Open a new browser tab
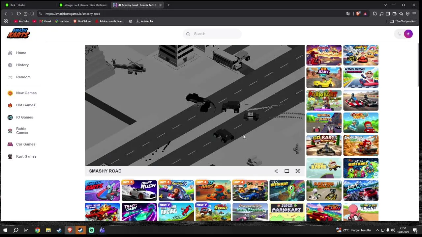Viewport: 422px width, 237px height. coord(168,5)
